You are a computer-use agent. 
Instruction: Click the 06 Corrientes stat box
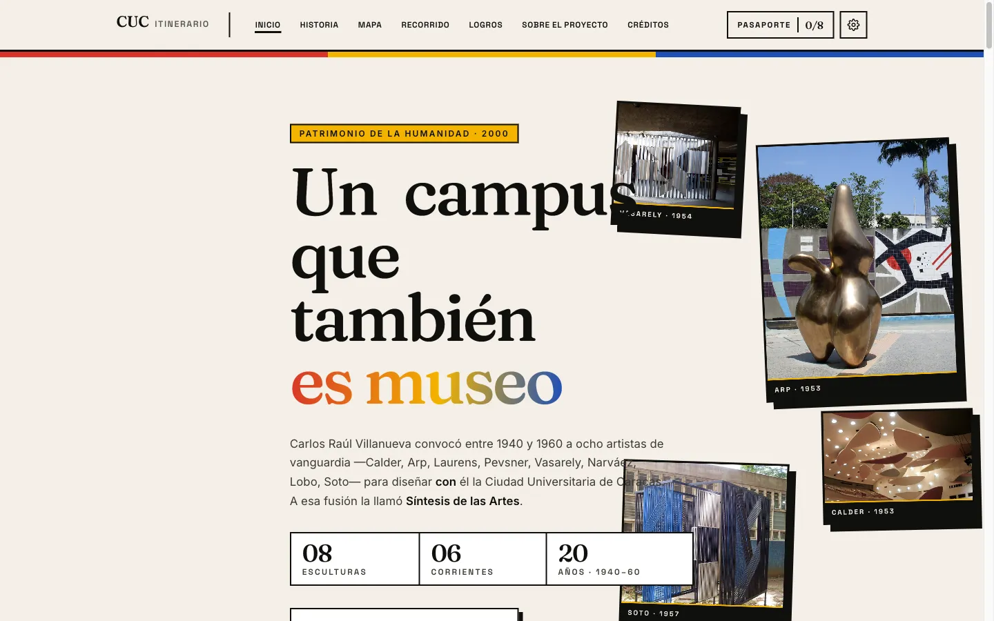483,559
